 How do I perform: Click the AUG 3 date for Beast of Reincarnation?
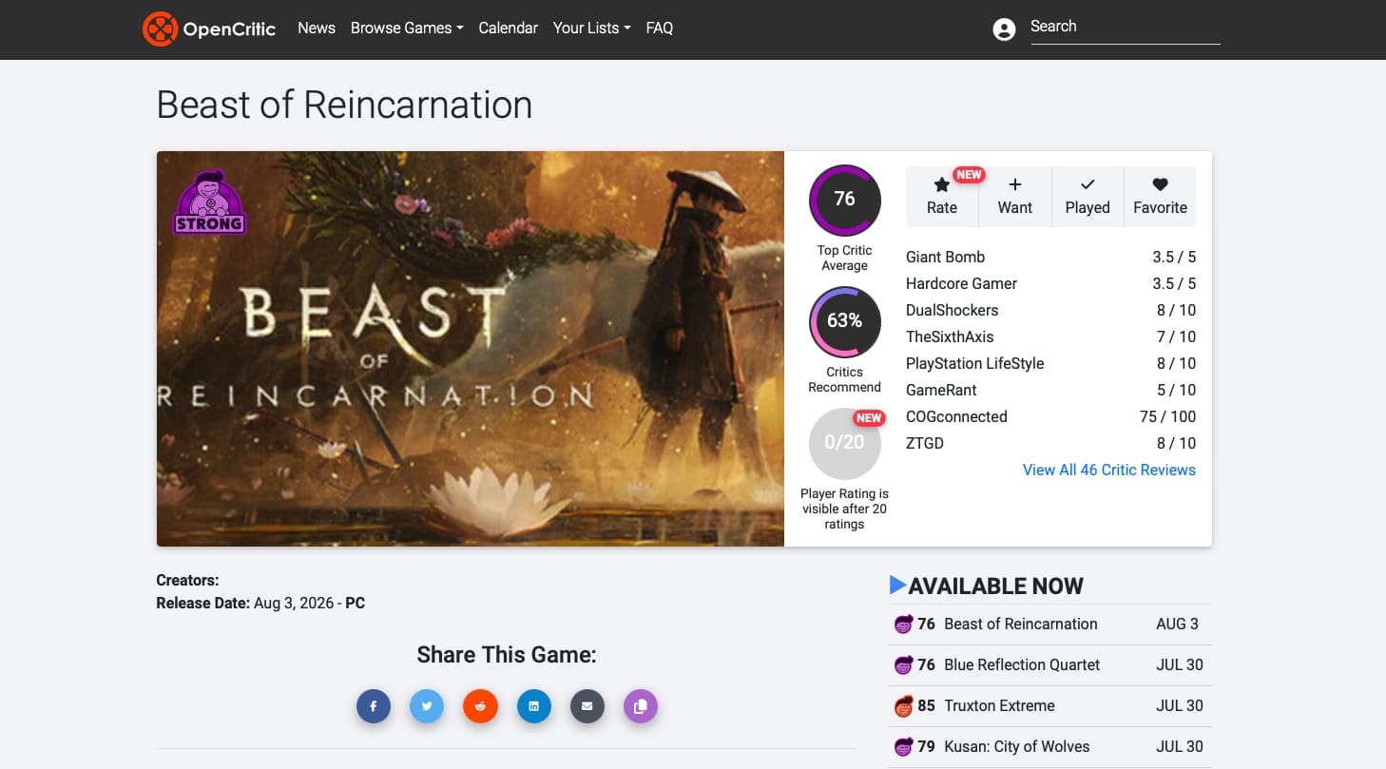tap(1178, 625)
